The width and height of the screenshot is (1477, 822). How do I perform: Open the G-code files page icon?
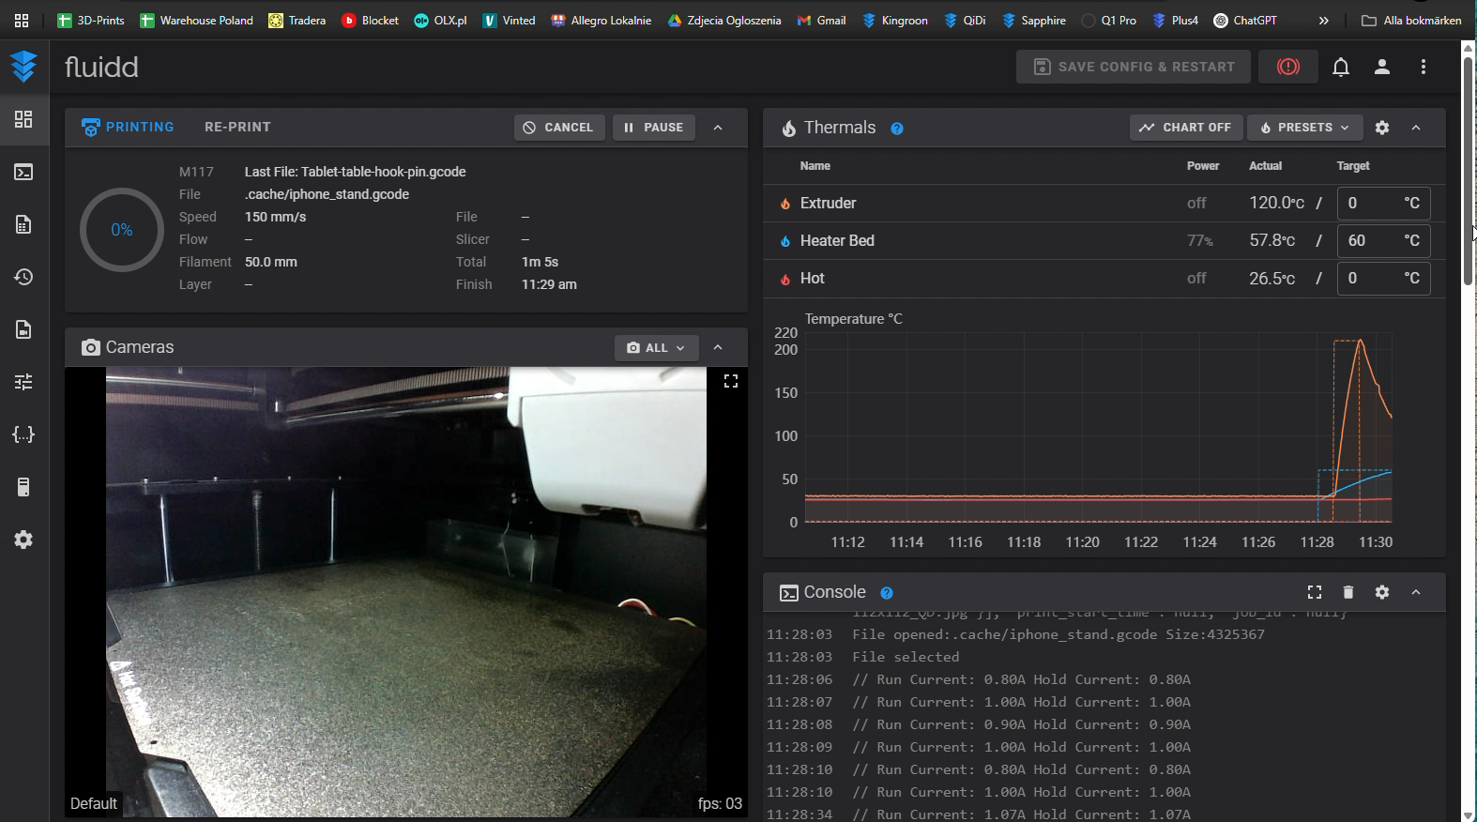click(x=23, y=224)
